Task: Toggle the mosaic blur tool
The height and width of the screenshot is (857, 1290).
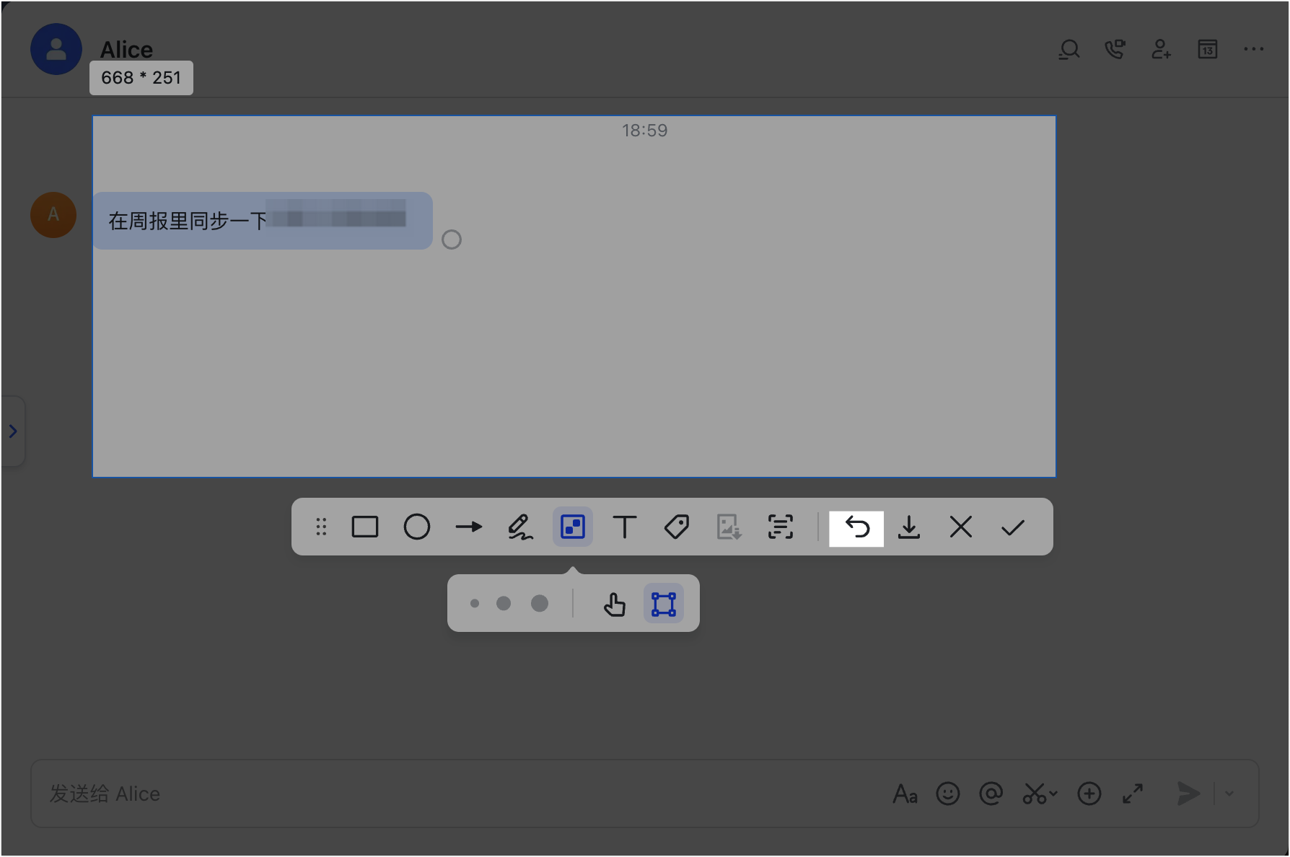Action: pos(573,527)
